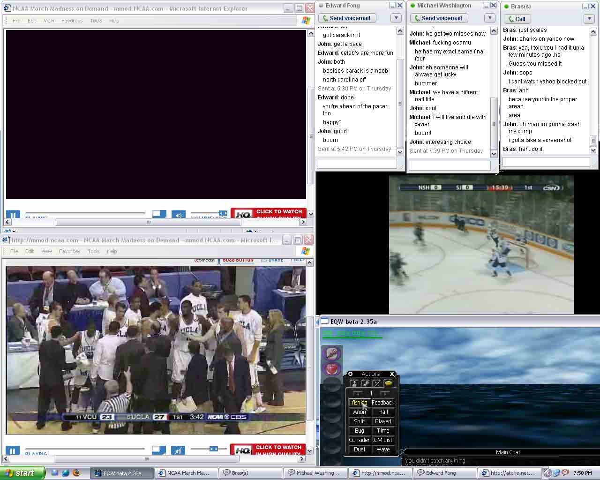The width and height of the screenshot is (600, 480).
Task: Launch Firefox from quick launch bar
Action: (x=76, y=473)
